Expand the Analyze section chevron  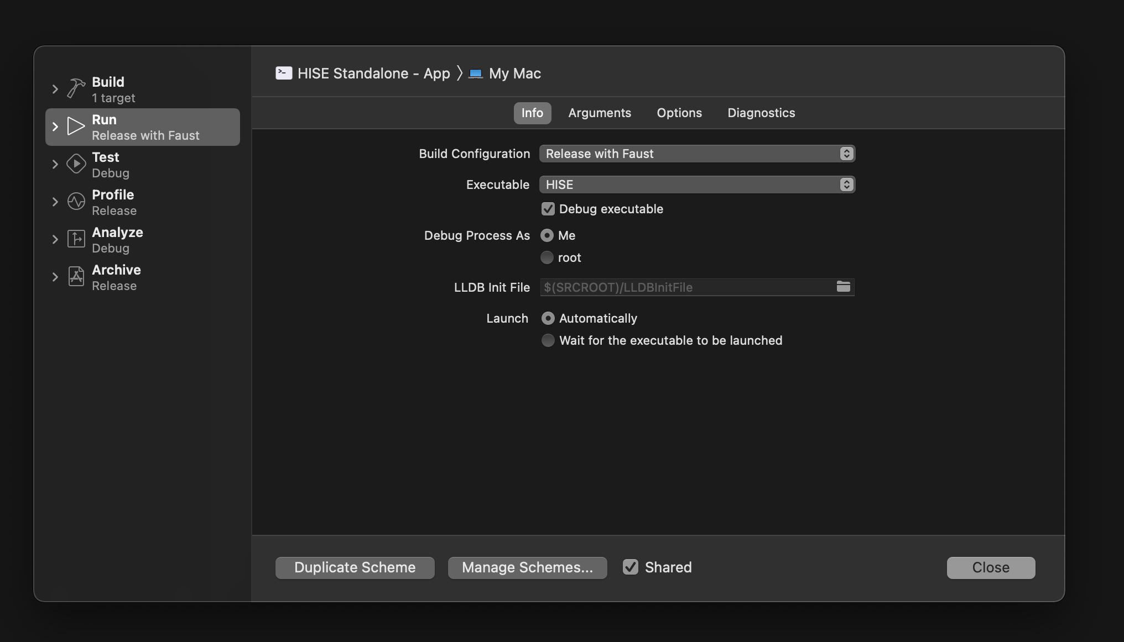55,239
